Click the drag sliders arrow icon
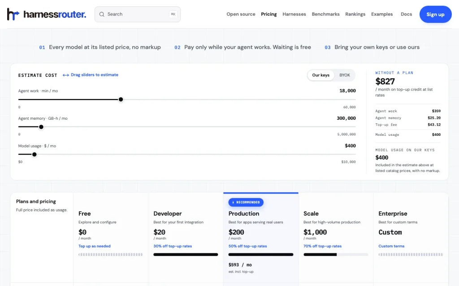Image resolution: width=459 pixels, height=286 pixels. coord(66,75)
